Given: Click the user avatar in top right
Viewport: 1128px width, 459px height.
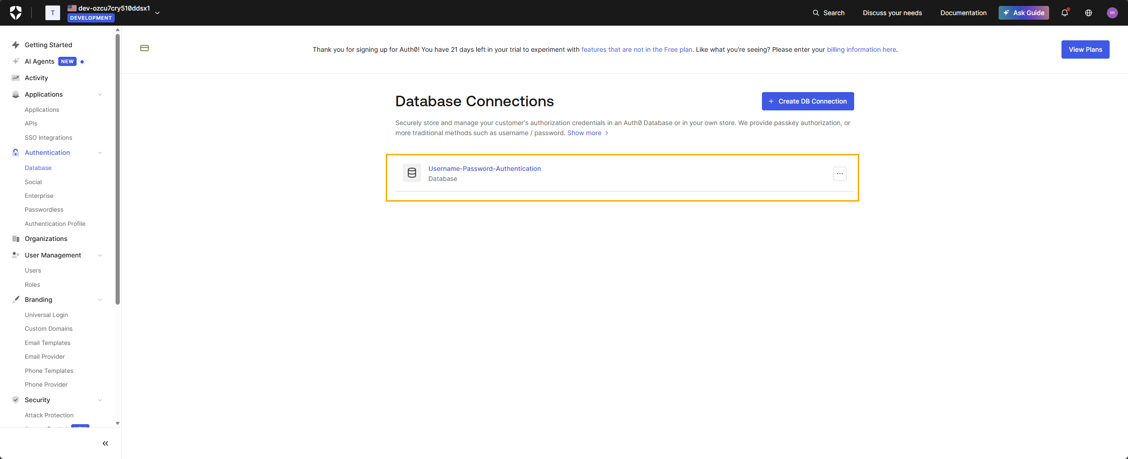Looking at the screenshot, I should pyautogui.click(x=1112, y=13).
